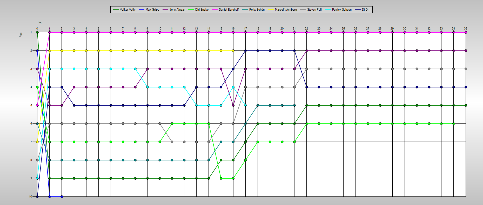Image resolution: width=483 pixels, height=205 pixels.
Task: Click Volker Volly's starting marker at lap 0
Action: pos(37,32)
